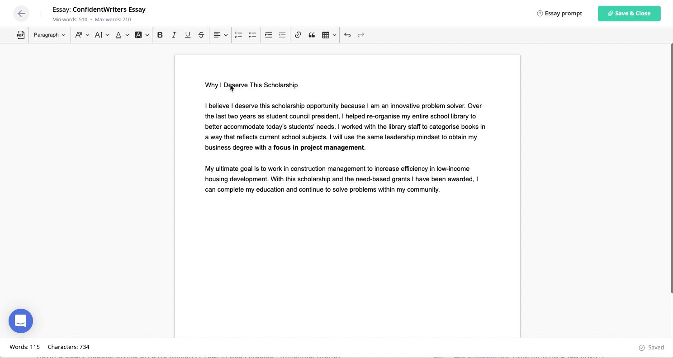Viewport: 673px width, 358px height.
Task: Click the bold 'focus in project management' text
Action: pos(319,147)
